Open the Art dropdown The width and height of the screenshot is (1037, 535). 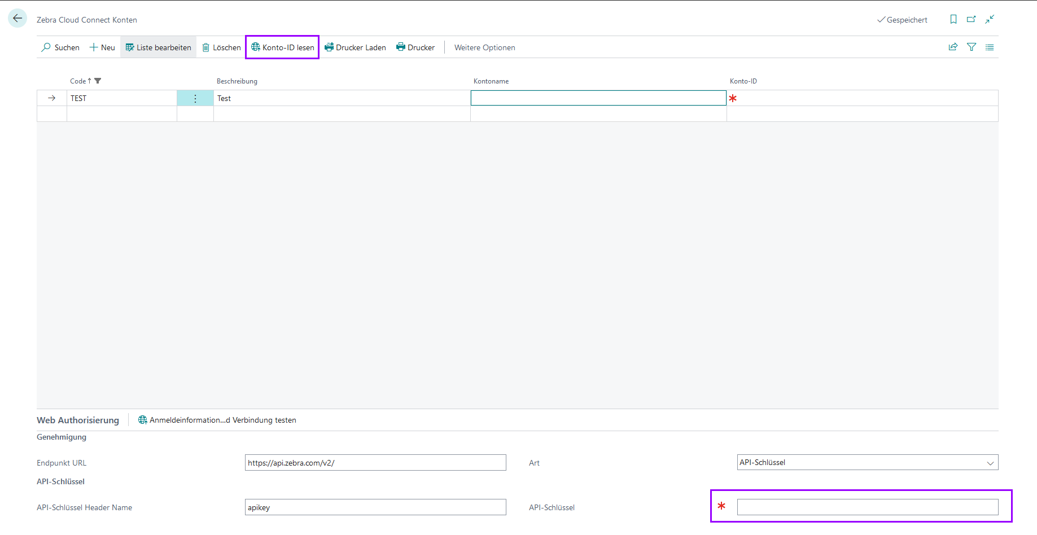(x=868, y=462)
